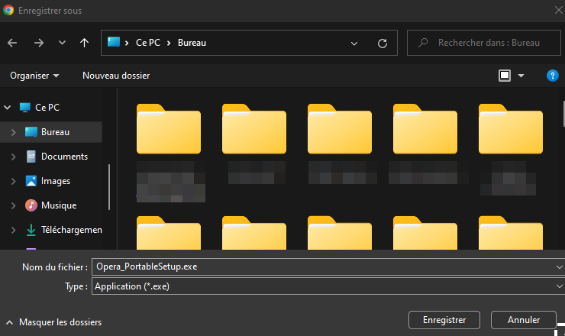Open the Organiser menu
Screen dimensions: 565x336
[34, 76]
